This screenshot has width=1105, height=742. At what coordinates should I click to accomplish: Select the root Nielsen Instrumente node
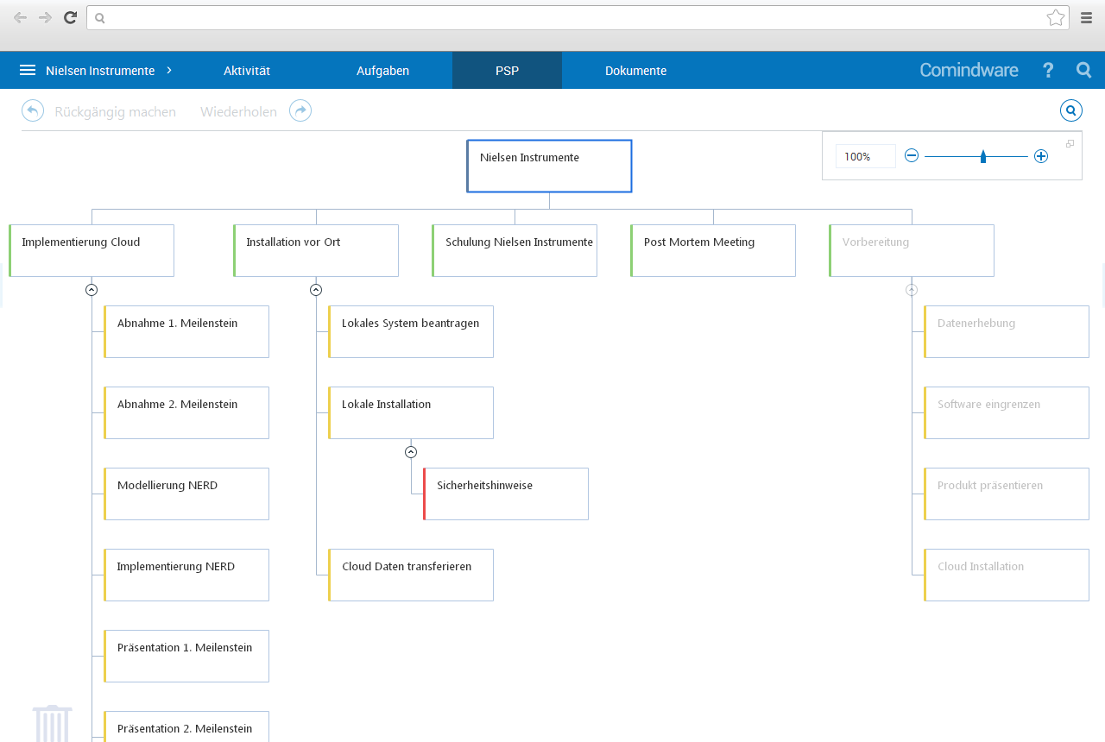(x=549, y=166)
